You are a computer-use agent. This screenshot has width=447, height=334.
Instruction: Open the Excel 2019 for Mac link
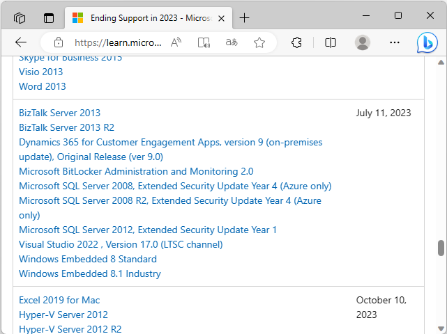59,300
